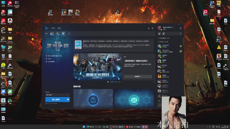
Task: Jump to the third carousel slide indicator
Action: [119, 82]
